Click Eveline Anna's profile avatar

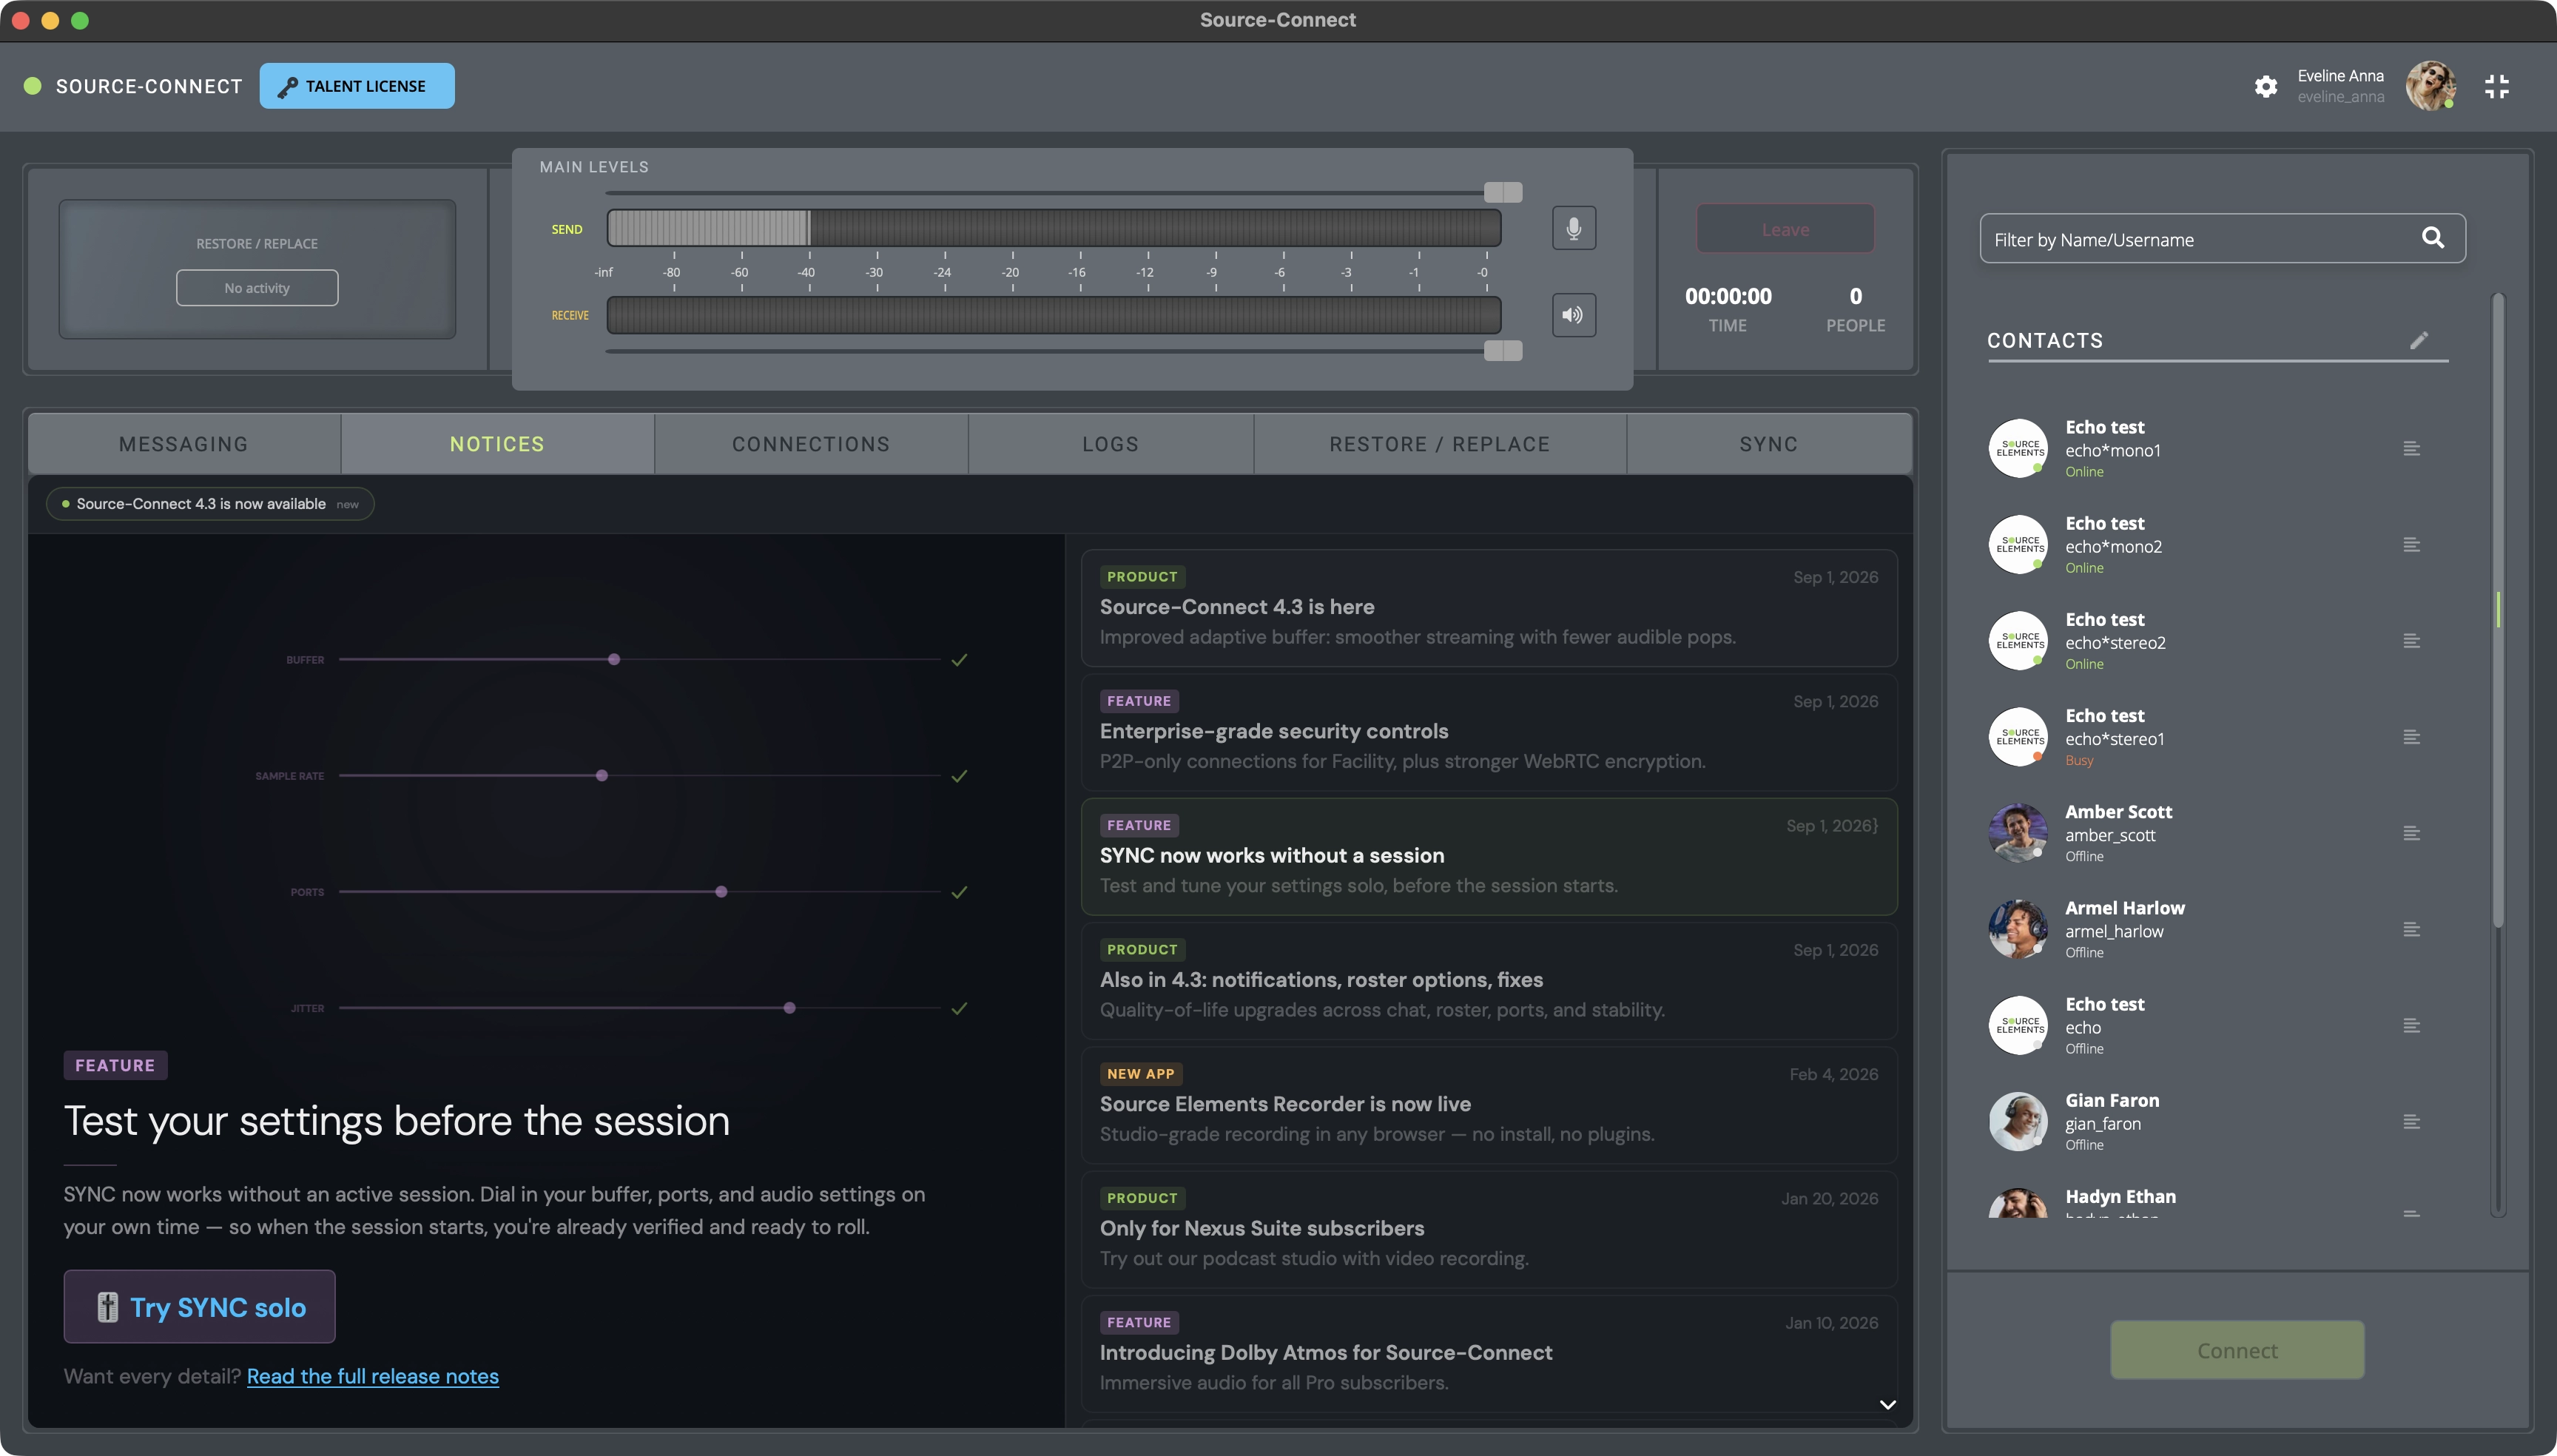(x=2430, y=86)
